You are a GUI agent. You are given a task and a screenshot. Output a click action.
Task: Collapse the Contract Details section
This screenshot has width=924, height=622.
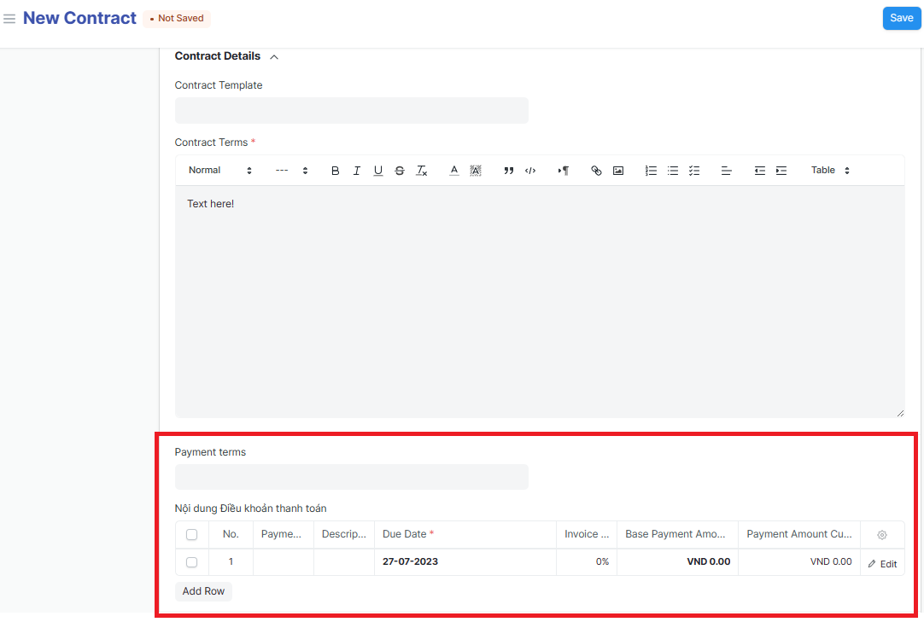click(274, 57)
